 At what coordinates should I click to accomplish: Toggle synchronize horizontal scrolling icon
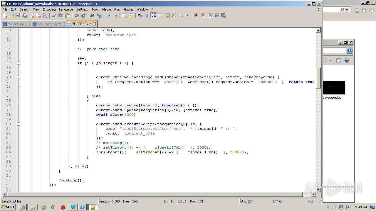(x=131, y=16)
